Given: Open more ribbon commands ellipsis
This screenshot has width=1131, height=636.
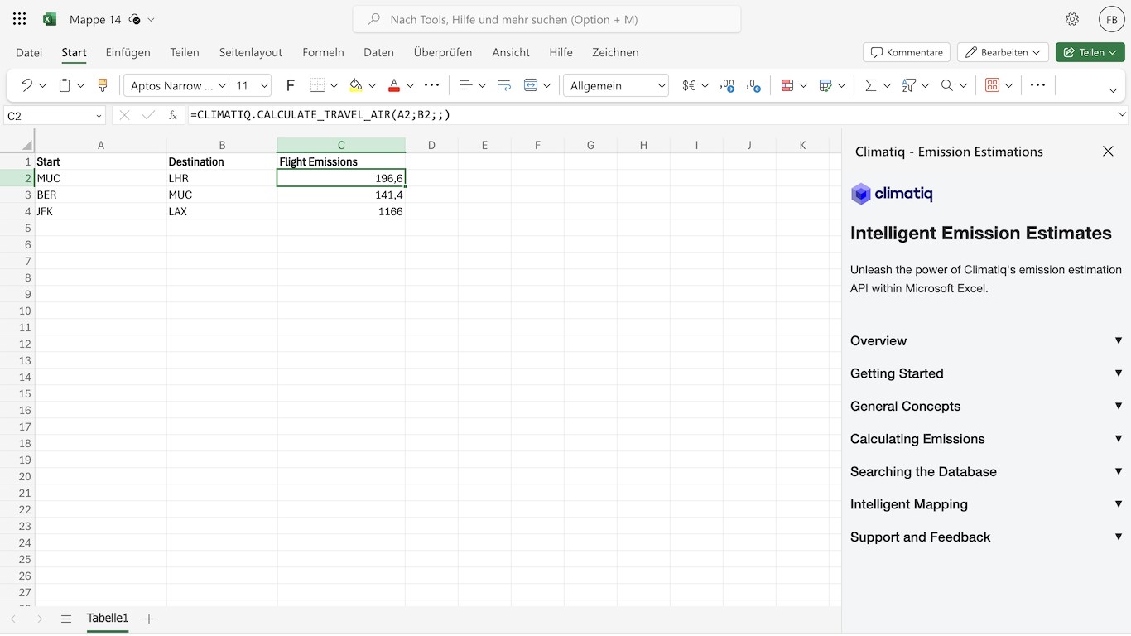Looking at the screenshot, I should [x=1037, y=85].
